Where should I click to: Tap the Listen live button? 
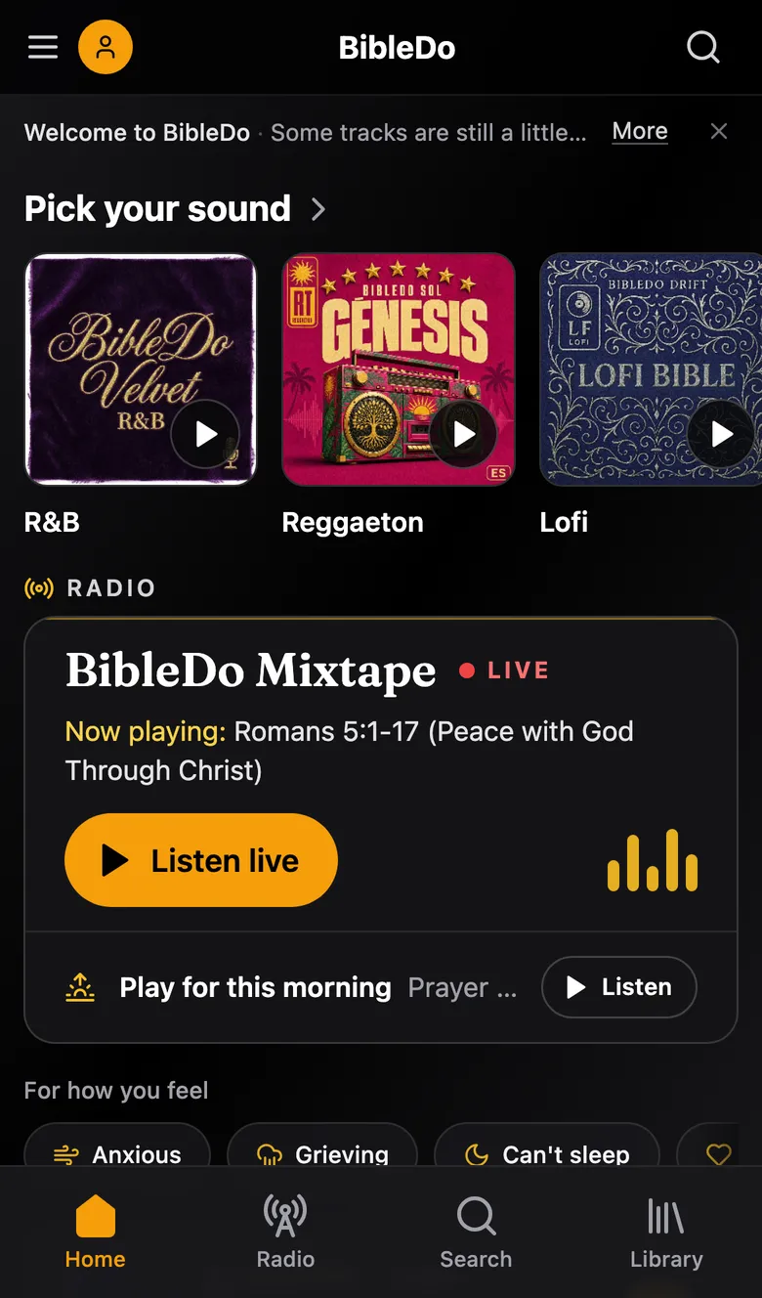[201, 860]
